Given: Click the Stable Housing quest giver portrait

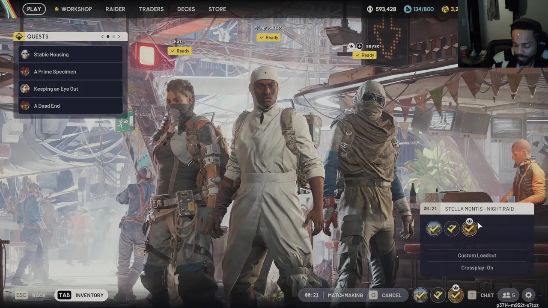Looking at the screenshot, I should 25,54.
